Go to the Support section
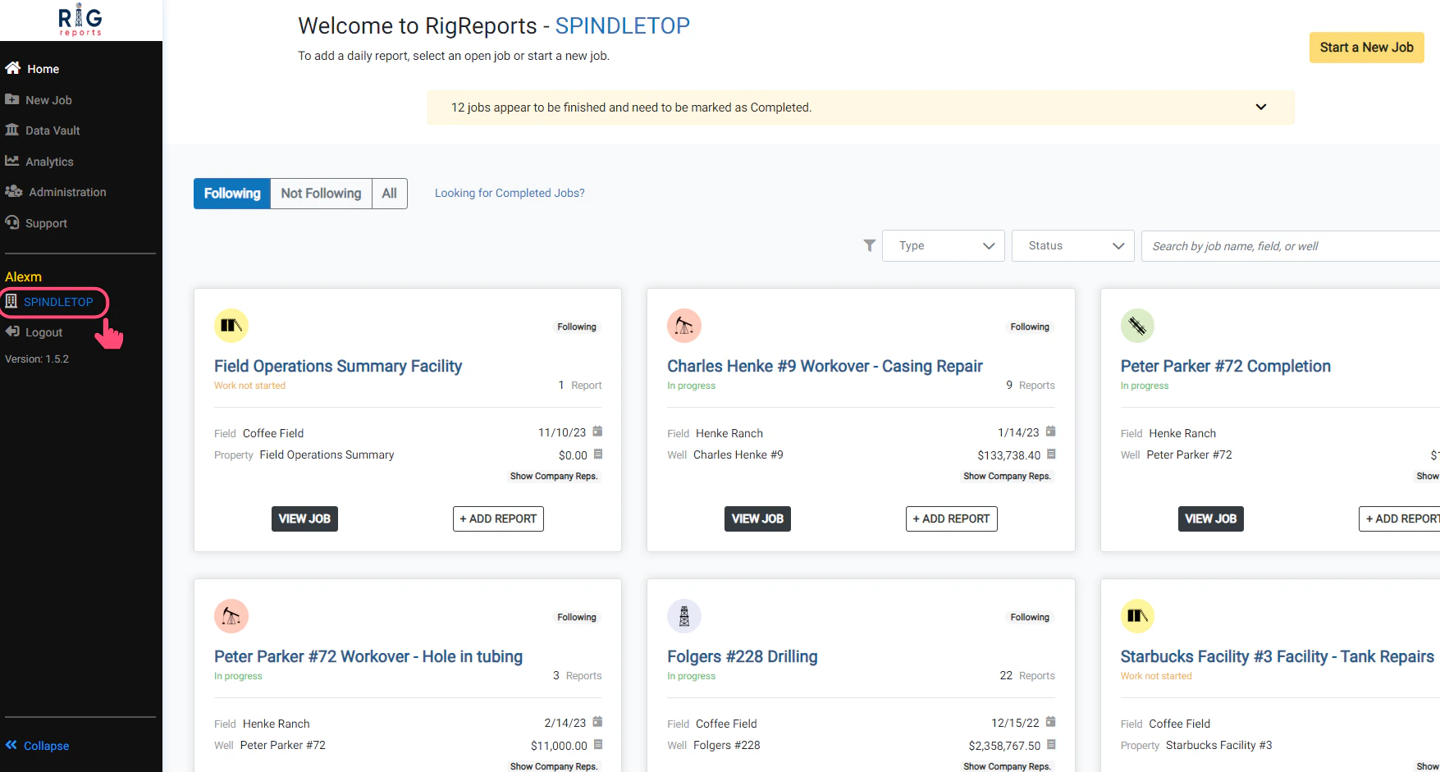 (46, 222)
